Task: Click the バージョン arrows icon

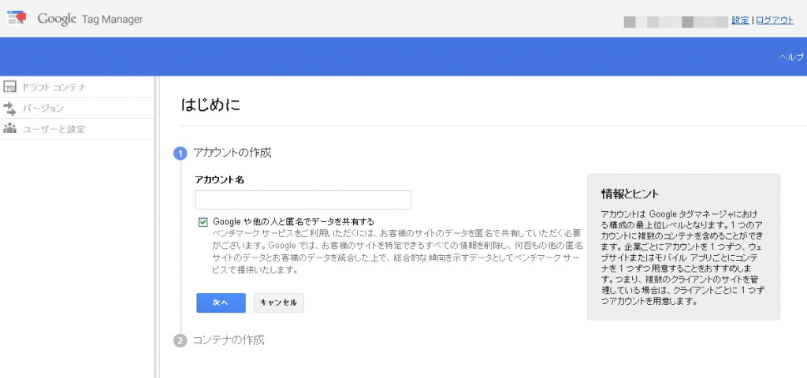Action: (9, 108)
